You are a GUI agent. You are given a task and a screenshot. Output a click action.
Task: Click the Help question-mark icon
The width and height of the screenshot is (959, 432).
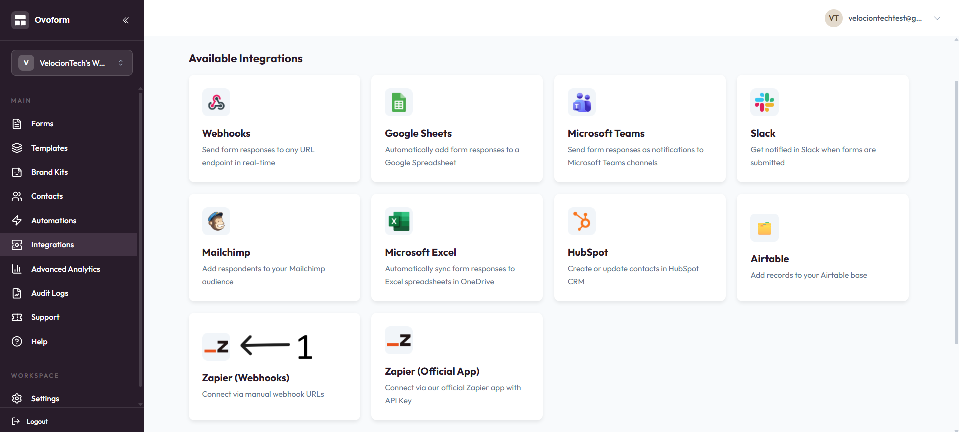tap(17, 342)
